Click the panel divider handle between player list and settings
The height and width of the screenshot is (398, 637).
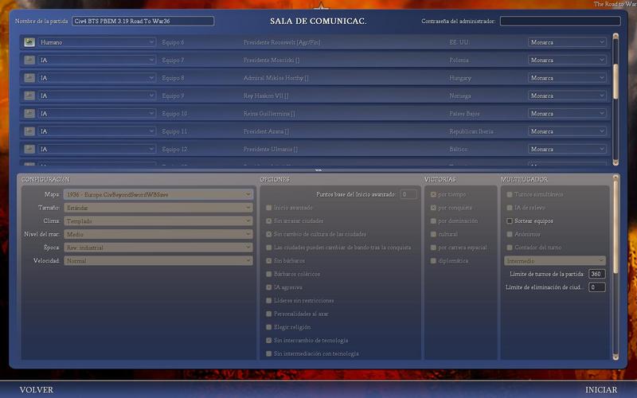(x=318, y=170)
